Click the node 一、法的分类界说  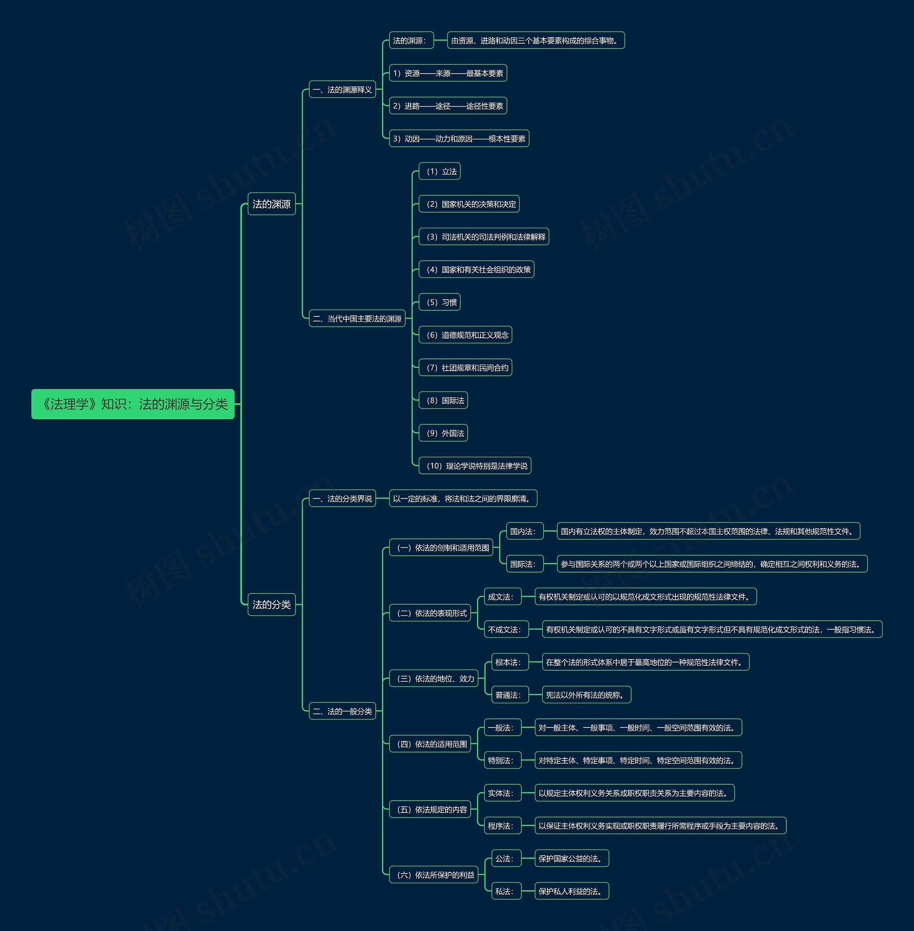[x=342, y=499]
